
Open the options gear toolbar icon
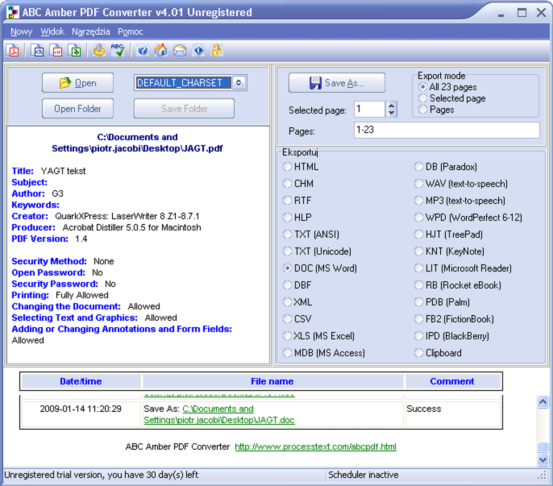(99, 50)
